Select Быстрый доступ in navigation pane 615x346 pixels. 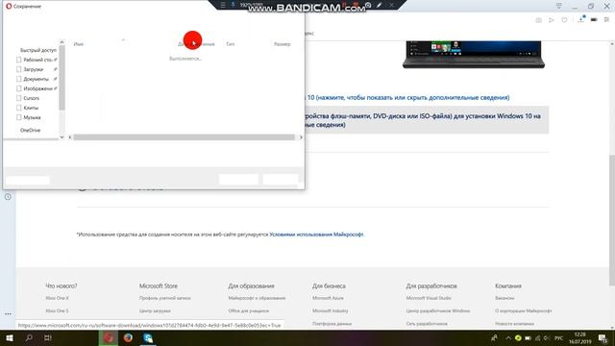point(38,50)
